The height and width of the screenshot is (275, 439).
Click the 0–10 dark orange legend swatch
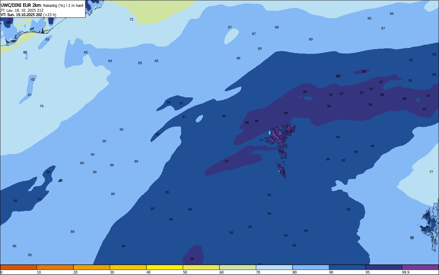point(19,267)
